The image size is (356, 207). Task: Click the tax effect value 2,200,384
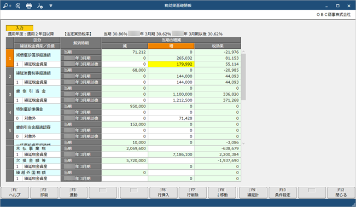pos(218,154)
